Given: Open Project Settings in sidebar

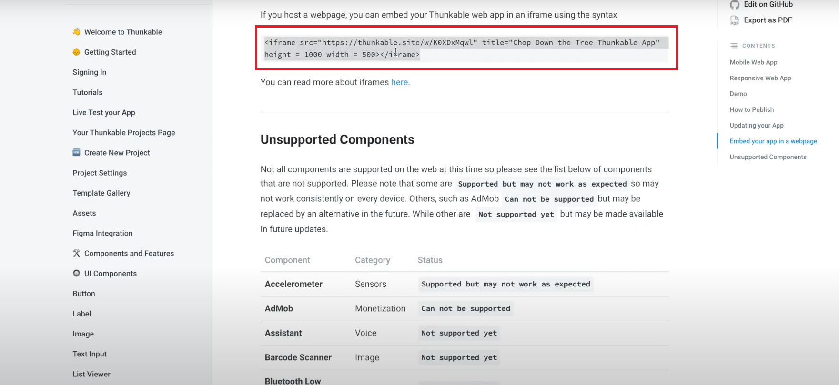Looking at the screenshot, I should pos(100,173).
